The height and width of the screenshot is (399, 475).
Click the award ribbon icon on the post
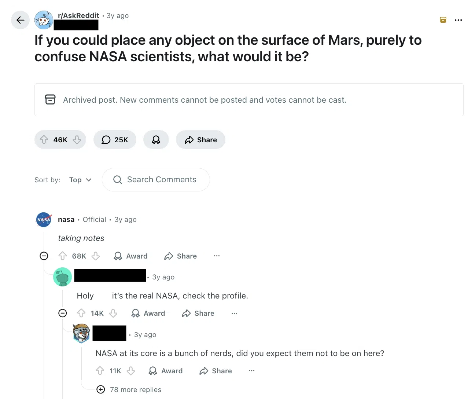[x=156, y=140]
